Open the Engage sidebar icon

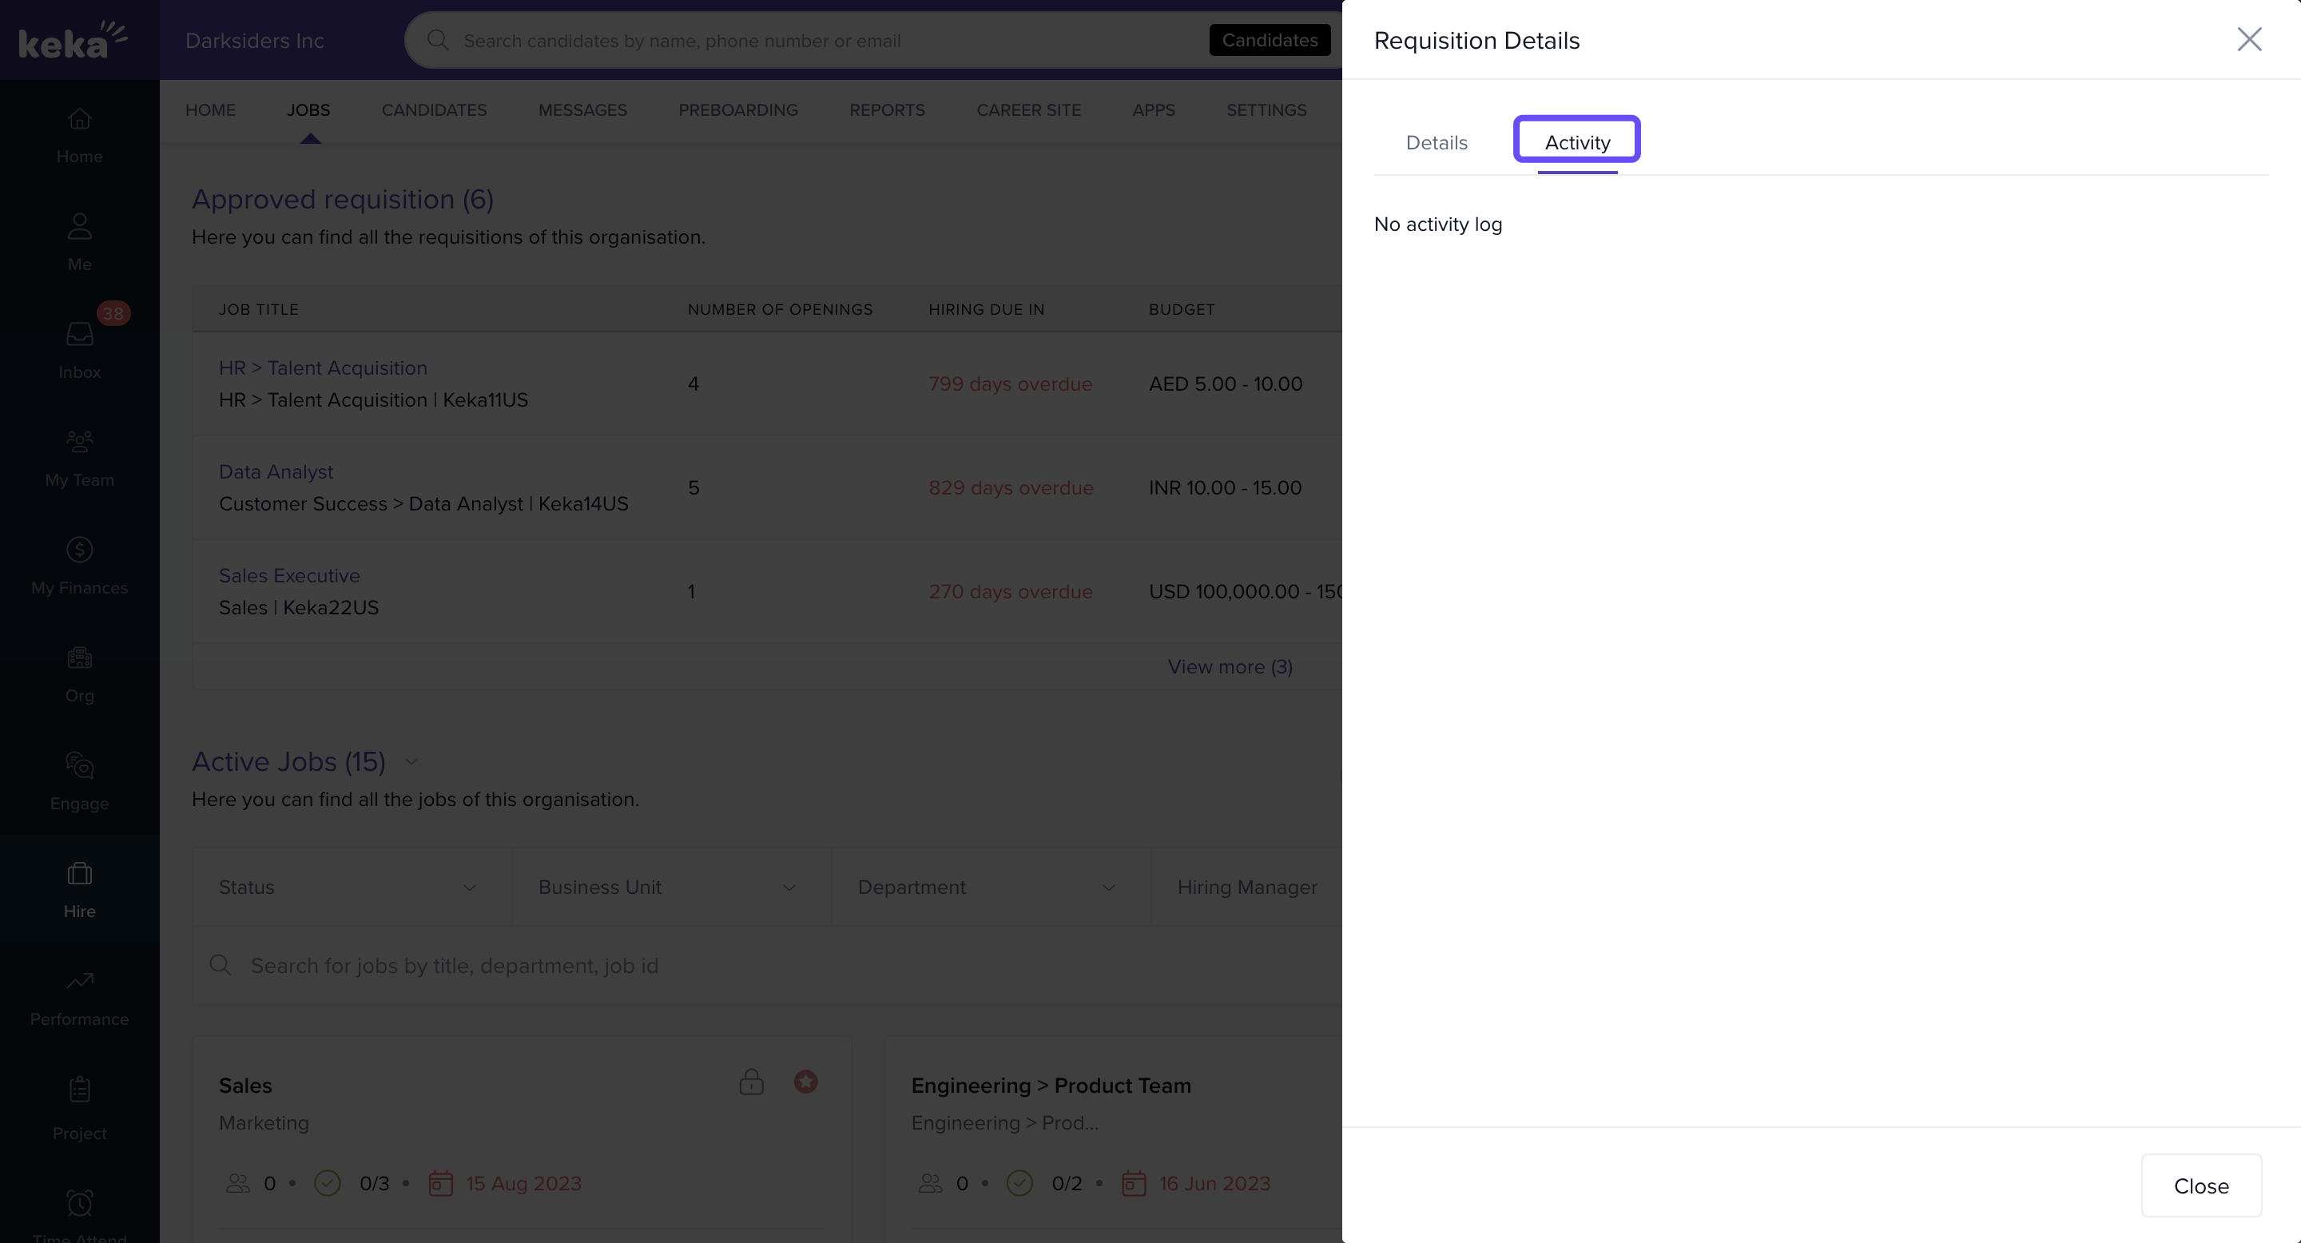[80, 766]
